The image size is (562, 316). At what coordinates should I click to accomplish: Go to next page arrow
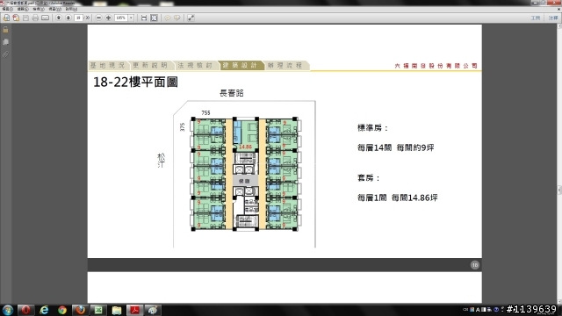point(68,18)
